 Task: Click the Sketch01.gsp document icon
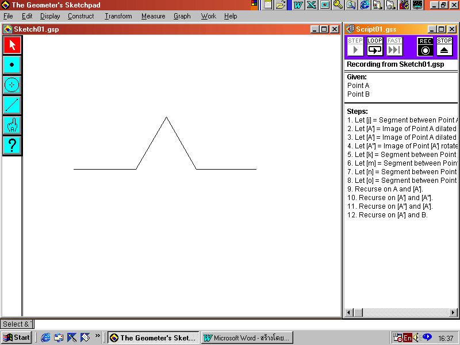(7, 29)
